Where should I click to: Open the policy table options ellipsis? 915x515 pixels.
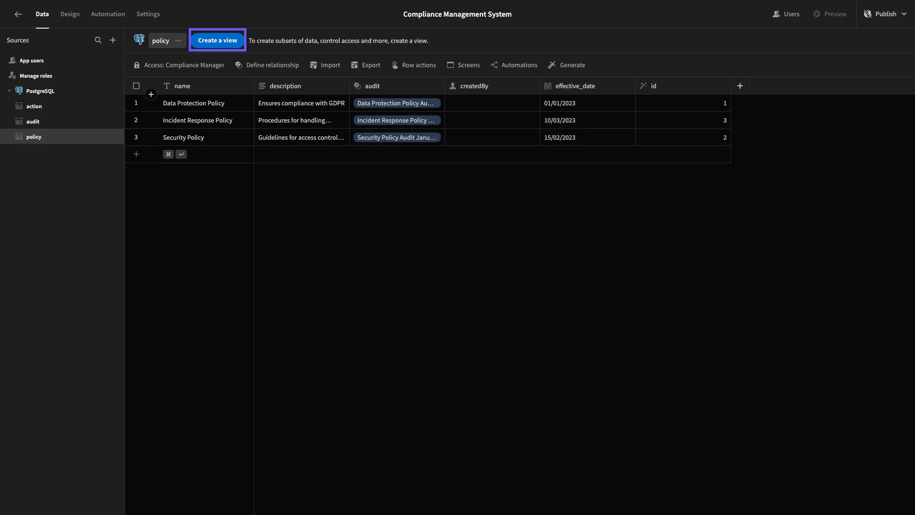coord(178,41)
